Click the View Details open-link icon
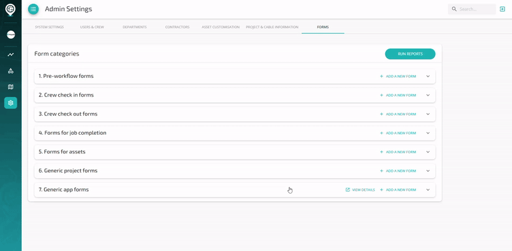This screenshot has height=251, width=512. tap(348, 190)
